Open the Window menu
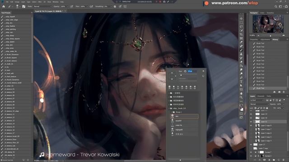289x162 pixels. point(56,2)
